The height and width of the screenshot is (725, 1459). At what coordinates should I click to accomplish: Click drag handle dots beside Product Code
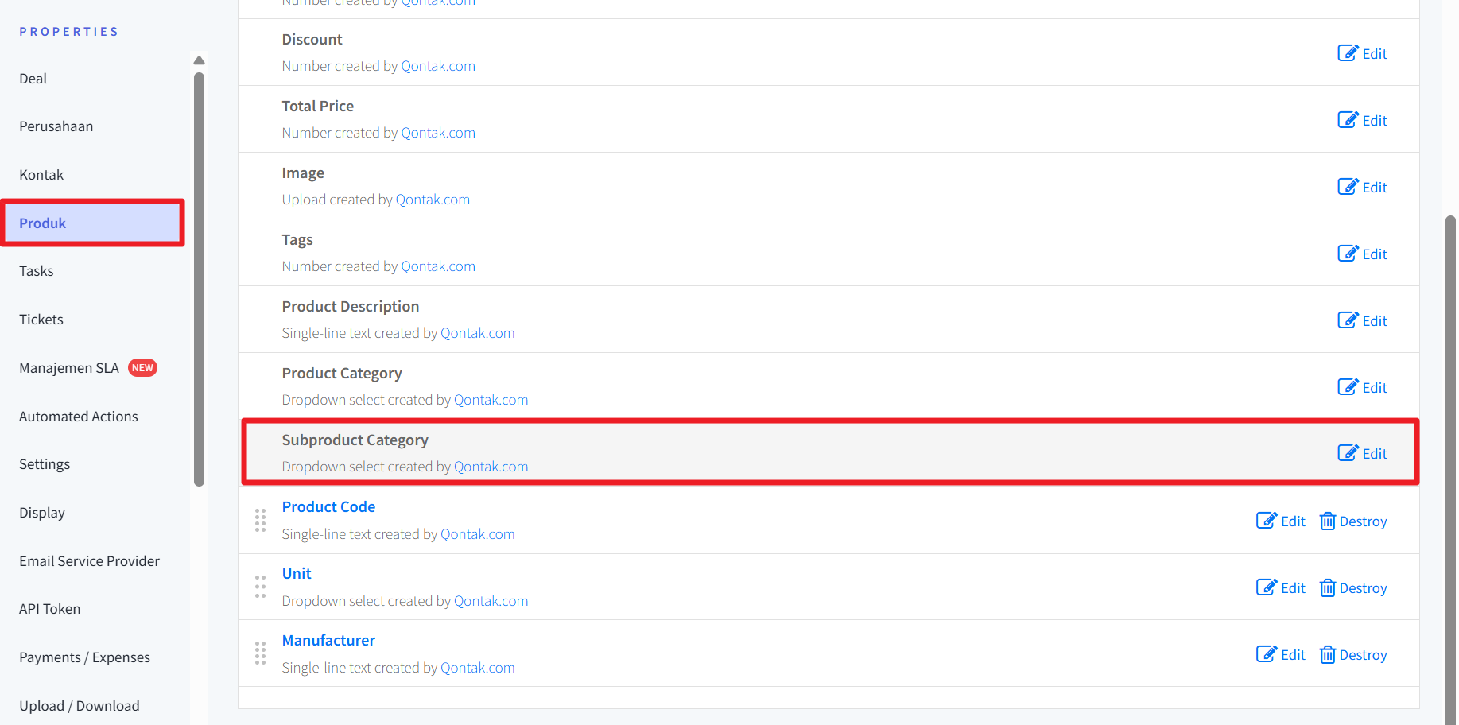click(x=260, y=521)
